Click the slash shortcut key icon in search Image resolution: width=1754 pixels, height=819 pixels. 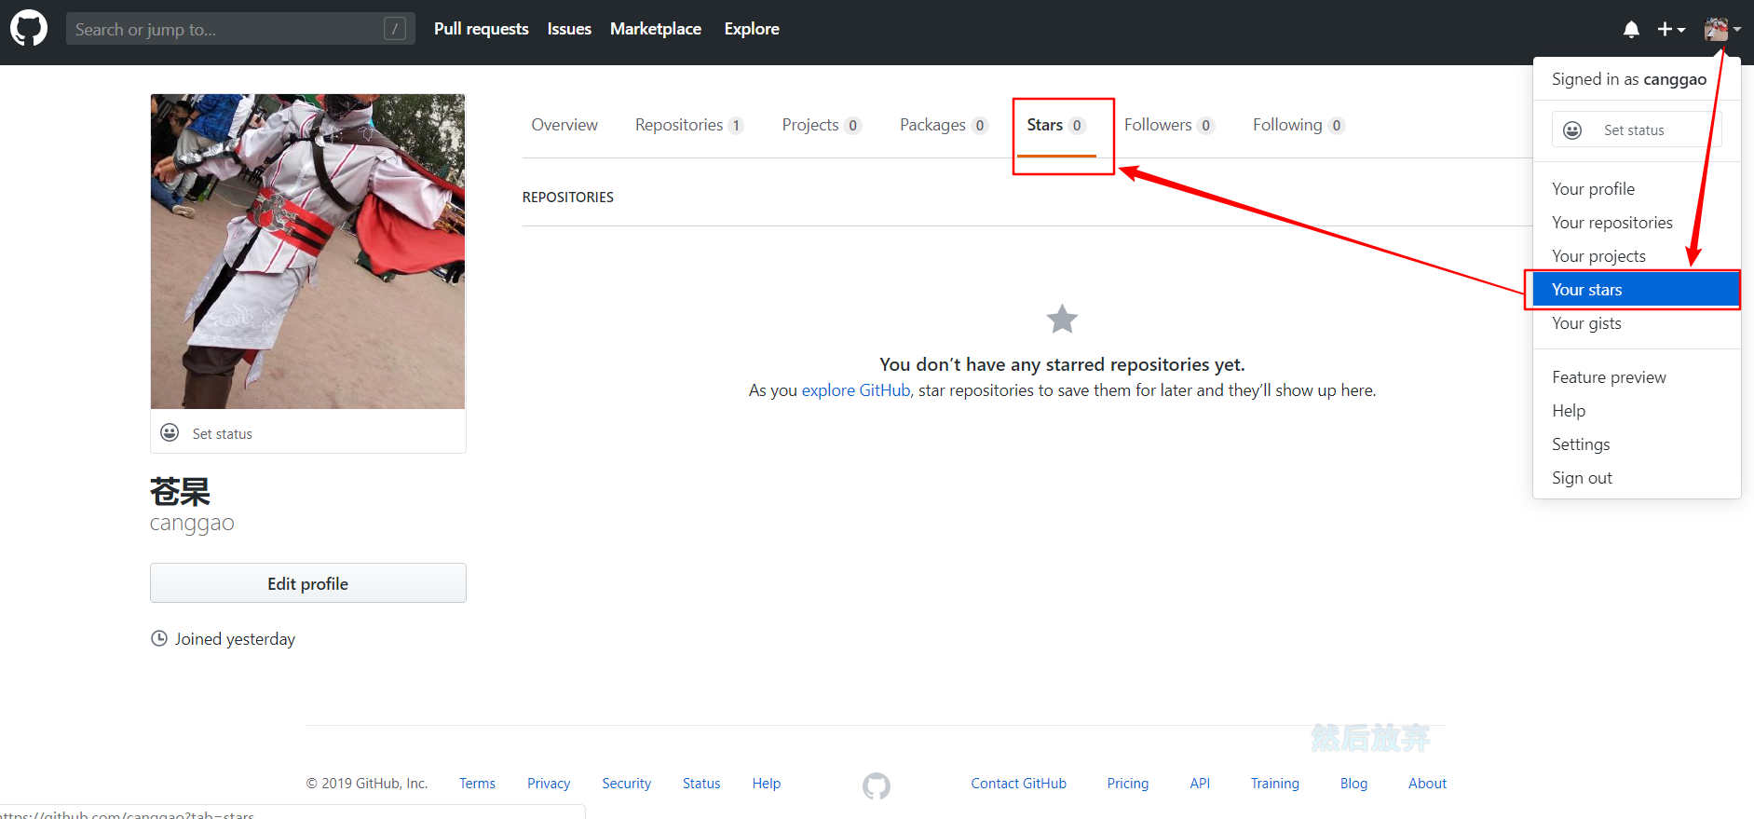[x=395, y=29]
